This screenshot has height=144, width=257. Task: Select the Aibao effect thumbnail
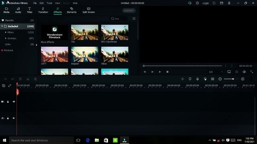click(x=115, y=54)
